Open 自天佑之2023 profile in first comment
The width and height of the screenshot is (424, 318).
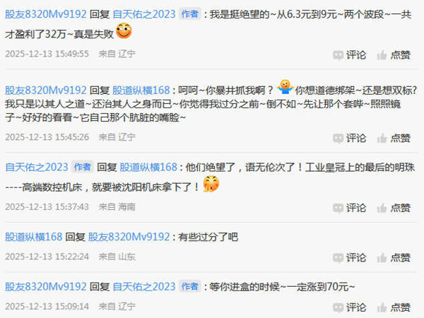coord(144,14)
